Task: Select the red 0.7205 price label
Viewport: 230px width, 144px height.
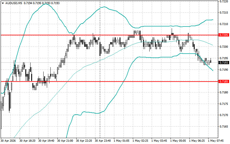Action: pyautogui.click(x=224, y=35)
